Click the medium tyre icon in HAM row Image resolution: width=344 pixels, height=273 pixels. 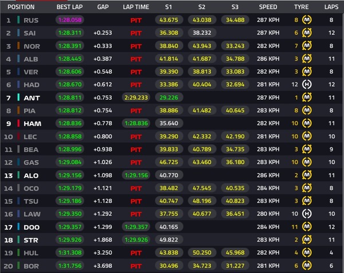307,123
